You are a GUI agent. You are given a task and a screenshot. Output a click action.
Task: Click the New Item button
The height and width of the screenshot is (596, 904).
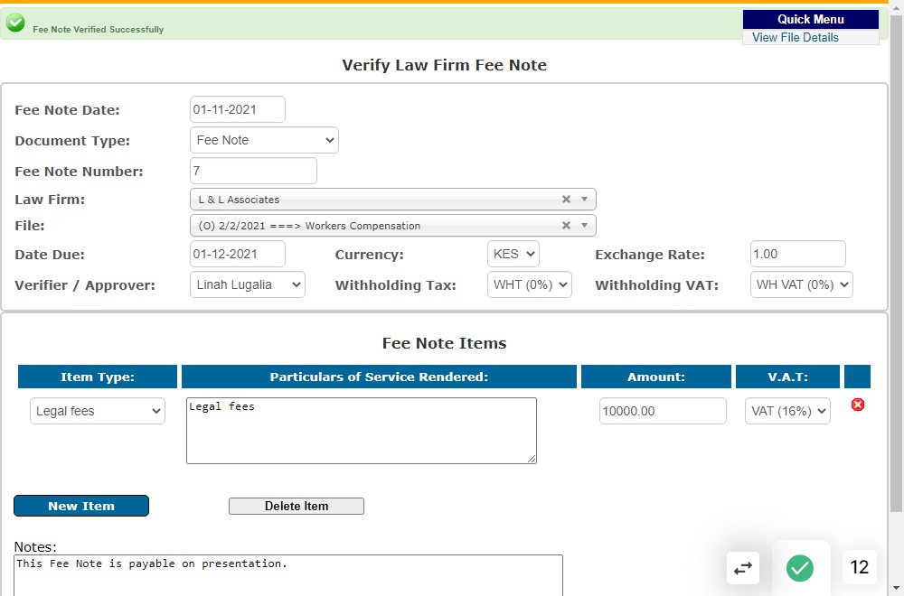point(81,506)
